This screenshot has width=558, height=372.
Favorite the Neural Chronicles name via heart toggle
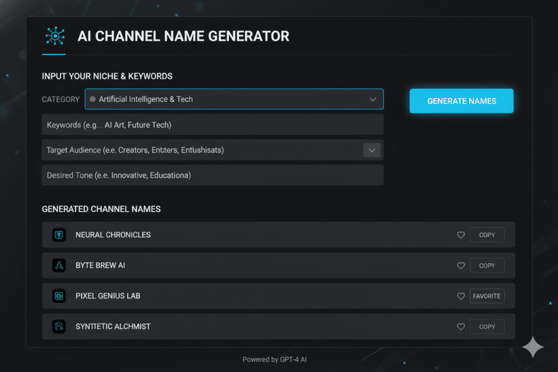click(460, 235)
